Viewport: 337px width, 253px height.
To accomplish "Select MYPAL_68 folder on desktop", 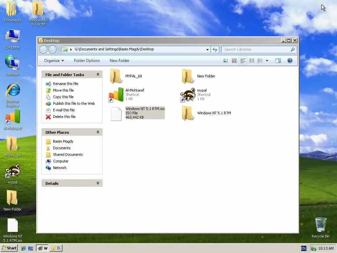I will pos(13,147).
